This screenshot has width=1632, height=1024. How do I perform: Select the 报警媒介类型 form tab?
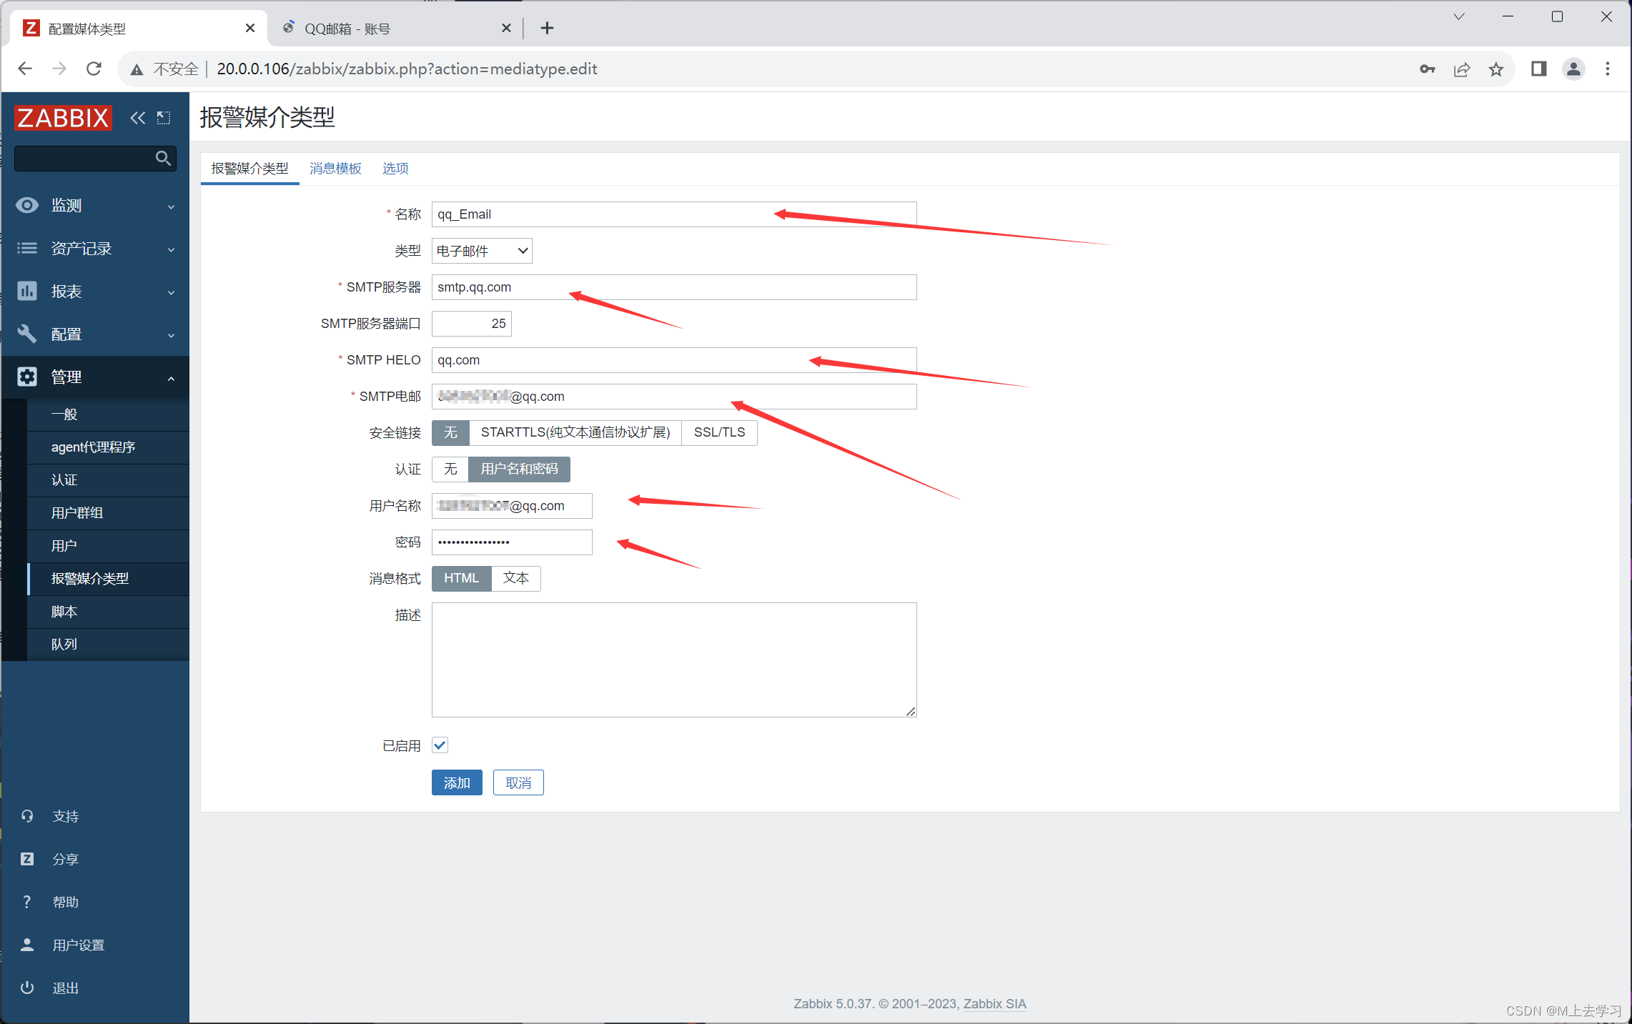point(249,169)
